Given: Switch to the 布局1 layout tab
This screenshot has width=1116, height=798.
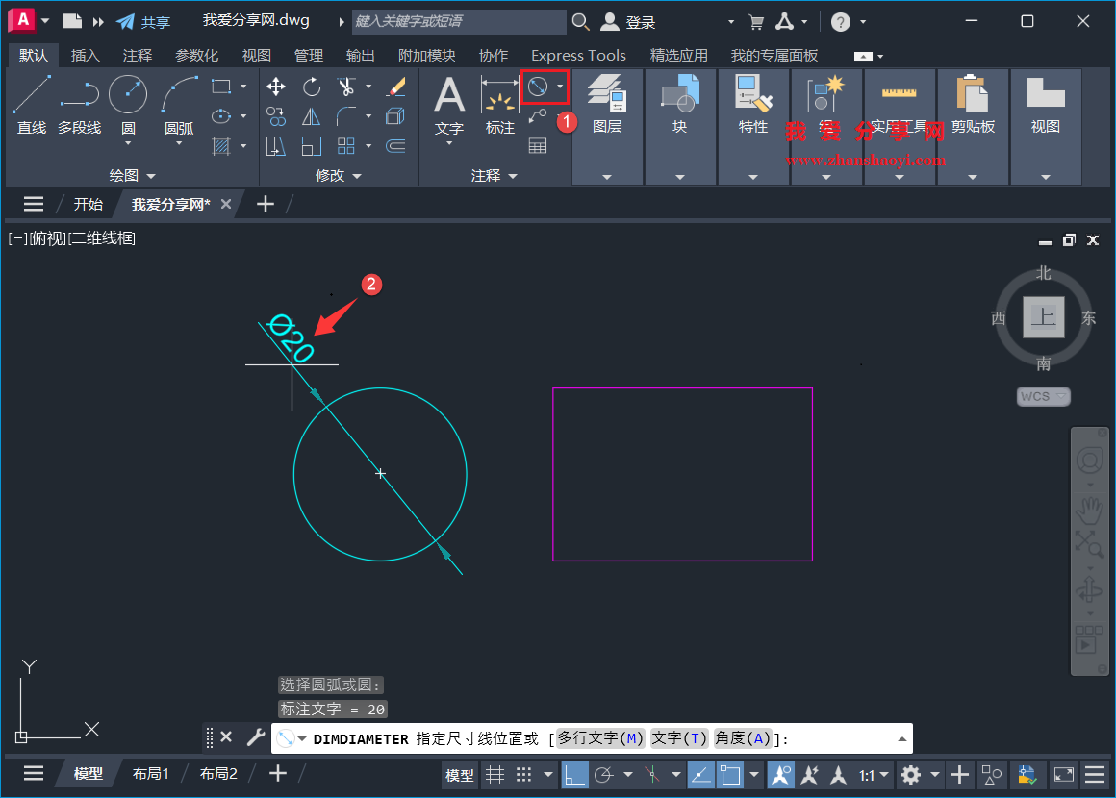Looking at the screenshot, I should [151, 773].
